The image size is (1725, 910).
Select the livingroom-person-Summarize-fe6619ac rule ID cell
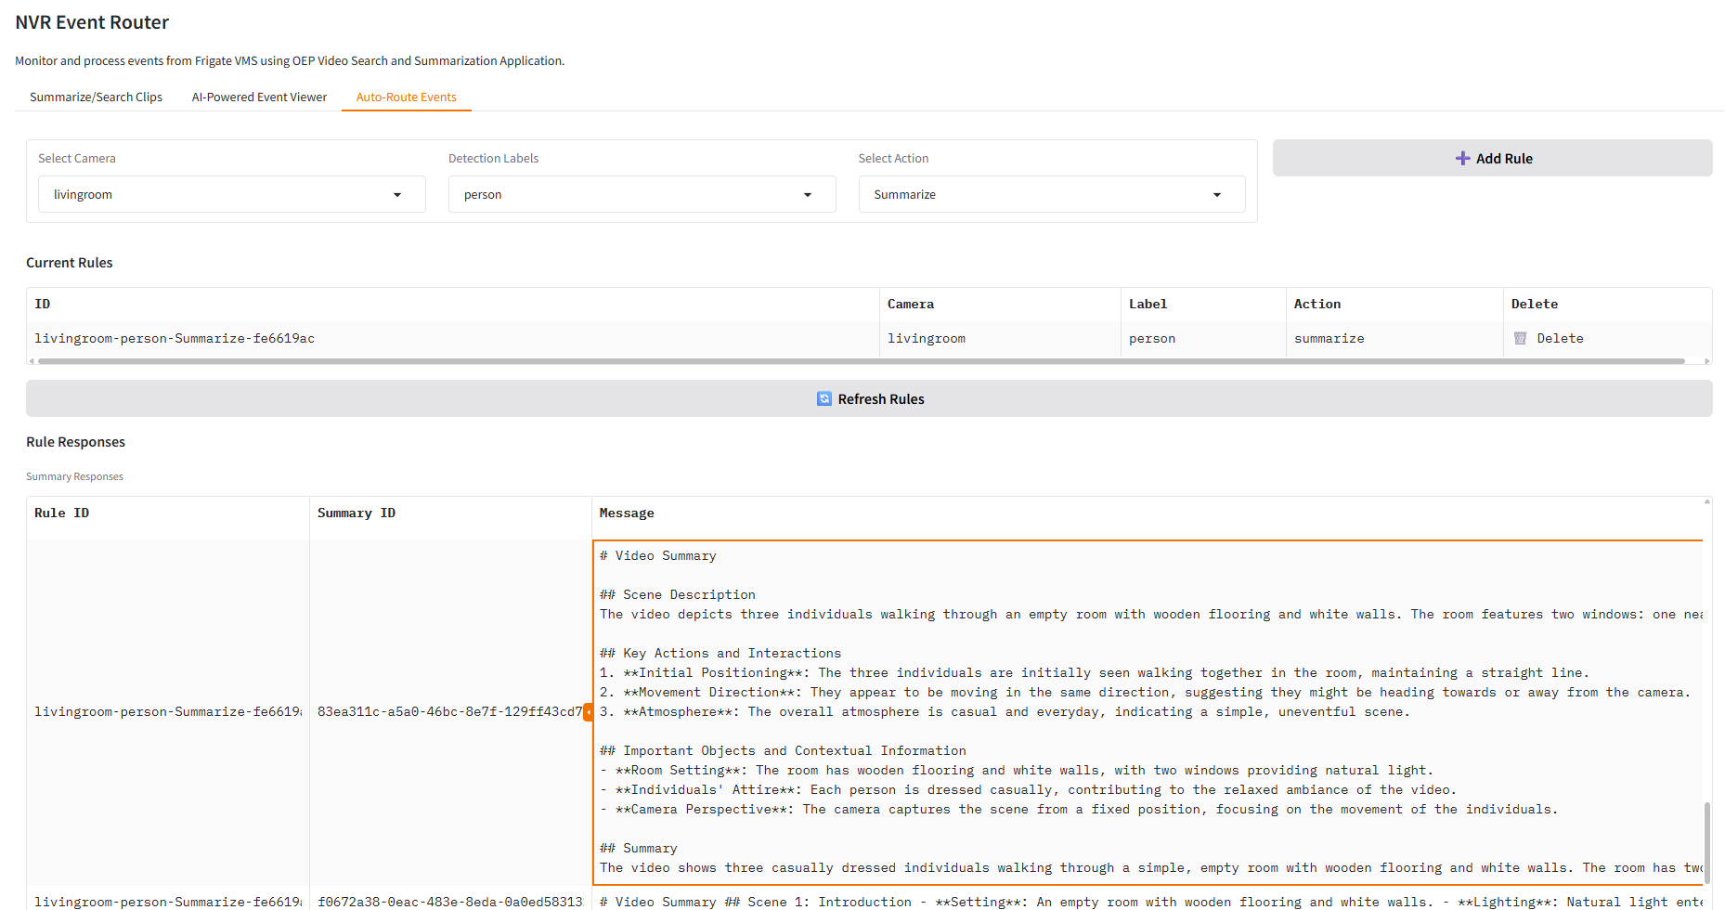(175, 339)
